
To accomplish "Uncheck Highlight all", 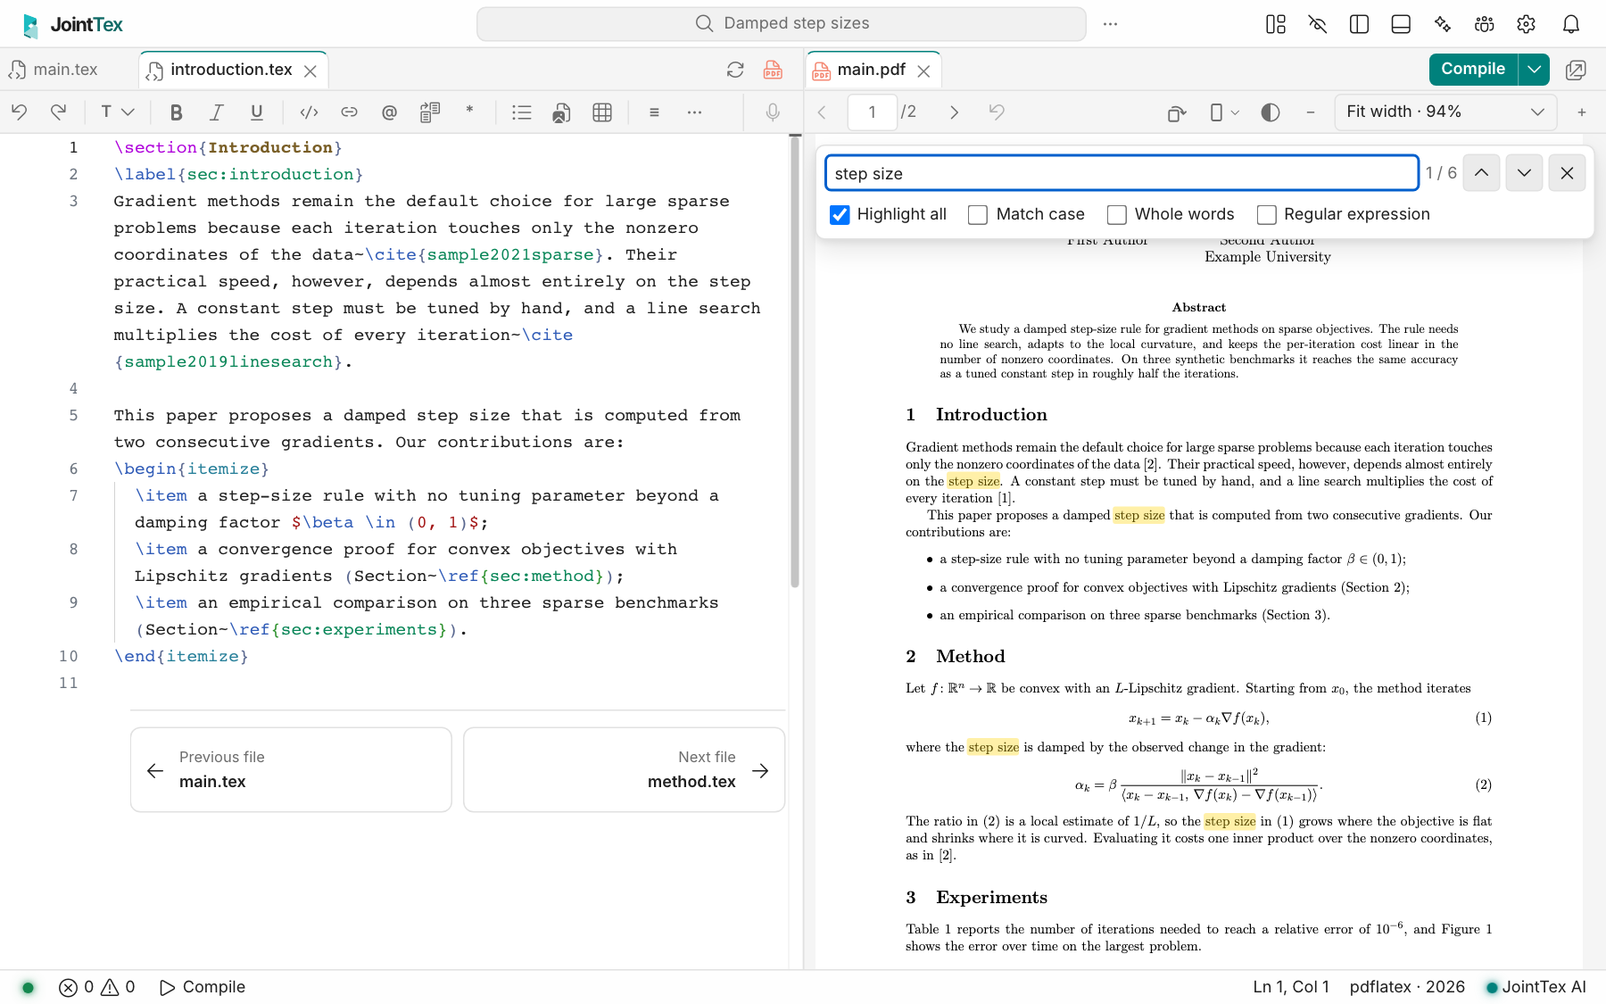I will [840, 214].
